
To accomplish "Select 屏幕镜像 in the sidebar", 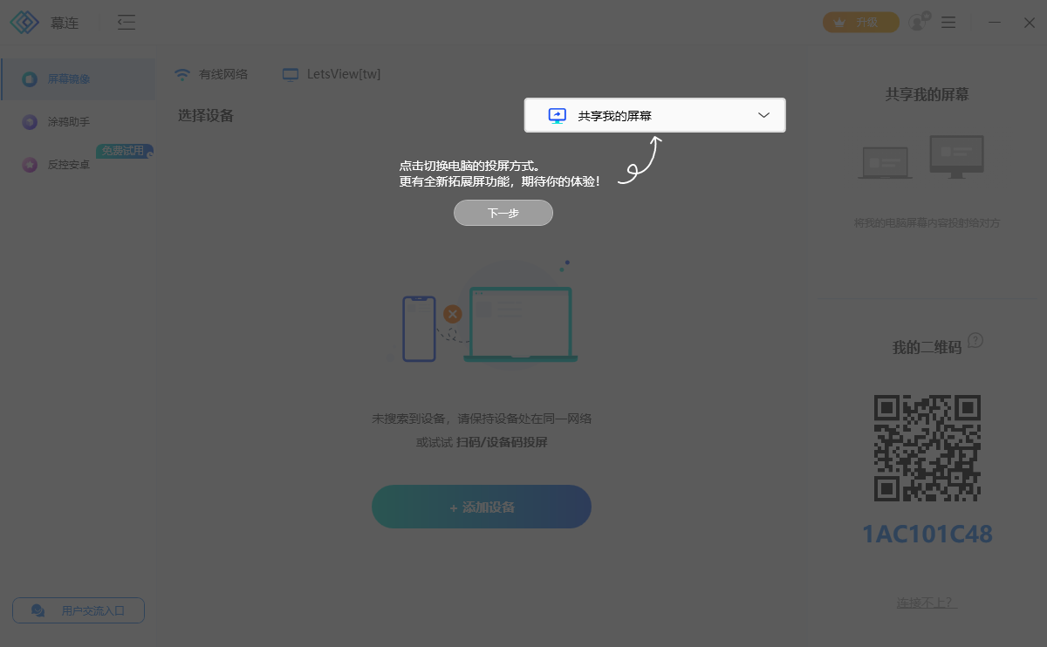I will coord(79,79).
